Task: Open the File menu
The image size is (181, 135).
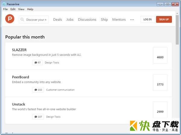Action: coord(5,9)
